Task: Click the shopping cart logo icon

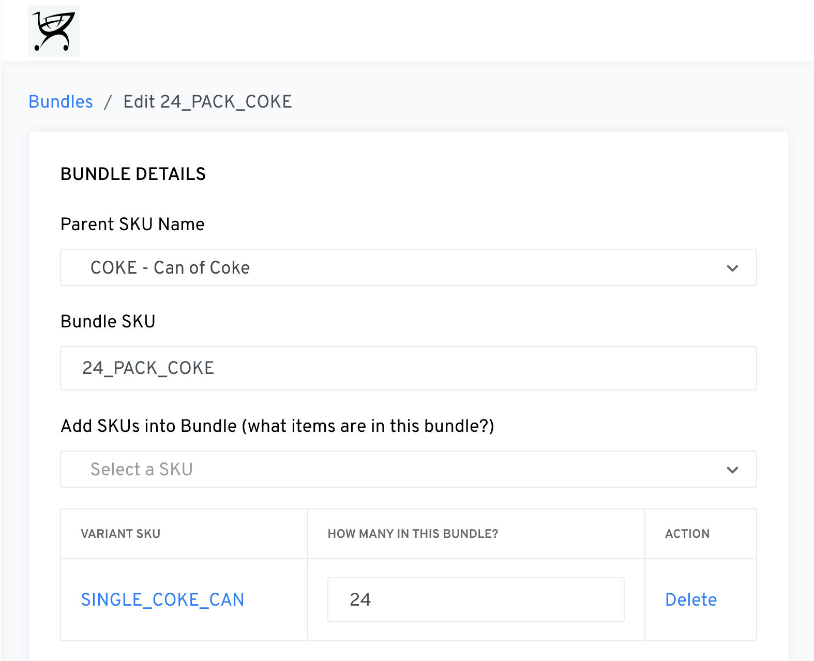Action: point(53,31)
